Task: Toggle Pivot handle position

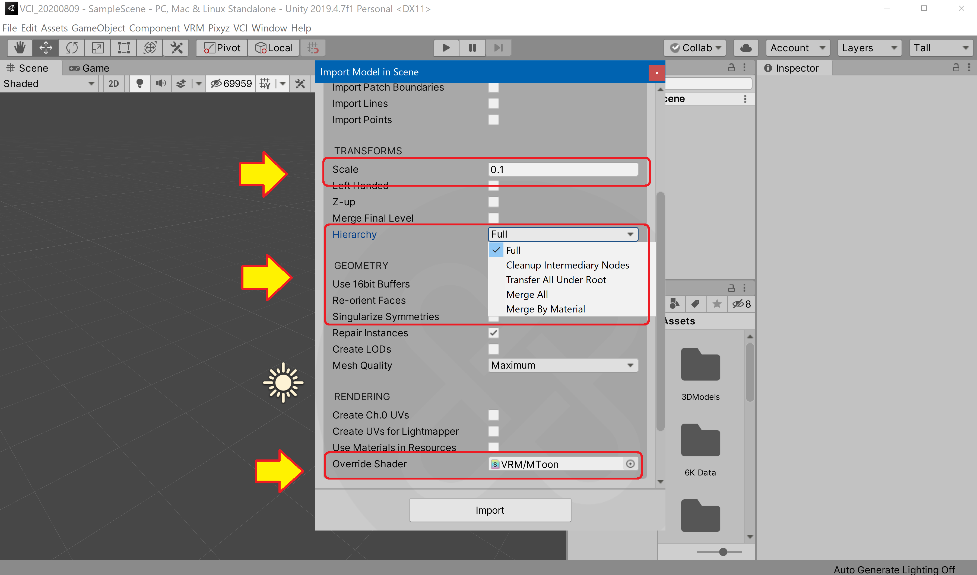Action: tap(222, 48)
